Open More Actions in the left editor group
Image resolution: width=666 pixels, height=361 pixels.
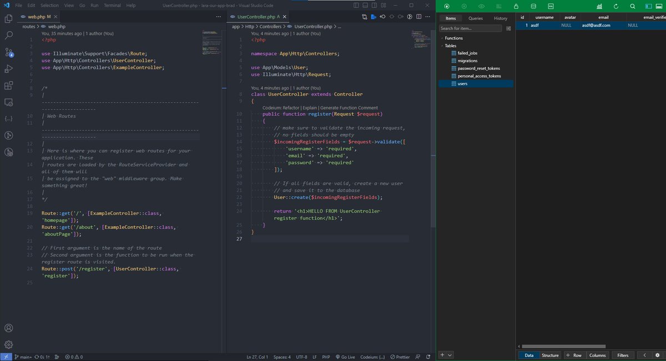tap(218, 17)
